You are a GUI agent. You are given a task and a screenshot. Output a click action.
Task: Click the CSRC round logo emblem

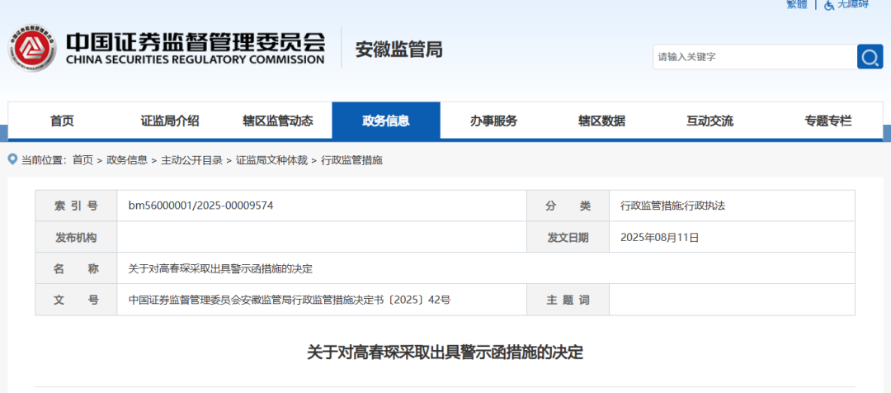point(32,48)
